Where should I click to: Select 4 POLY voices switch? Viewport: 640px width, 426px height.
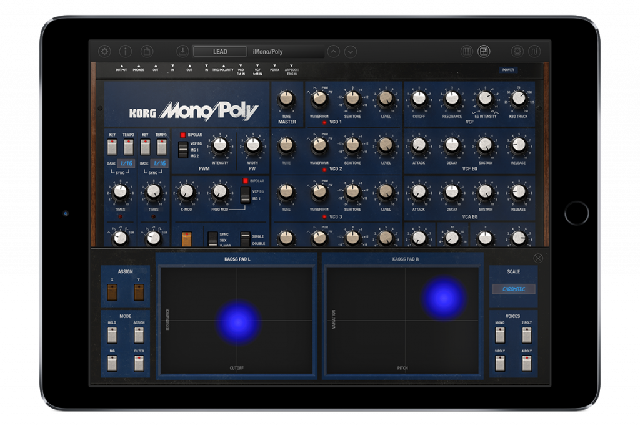click(x=527, y=363)
